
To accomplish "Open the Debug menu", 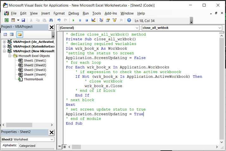I will (74, 13).
